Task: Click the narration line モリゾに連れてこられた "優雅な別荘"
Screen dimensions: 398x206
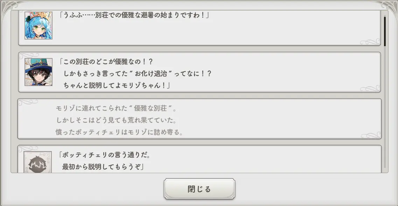Action: pos(116,108)
